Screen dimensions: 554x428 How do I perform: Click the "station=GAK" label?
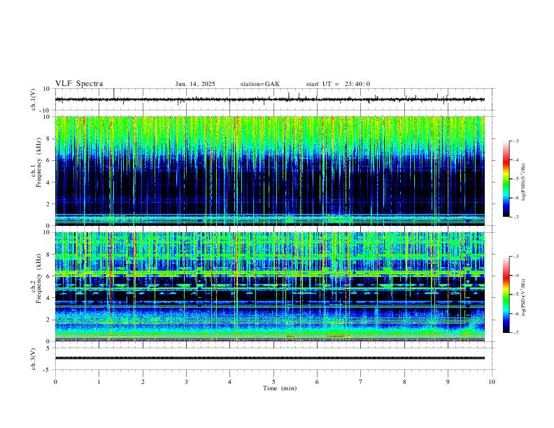(260, 84)
